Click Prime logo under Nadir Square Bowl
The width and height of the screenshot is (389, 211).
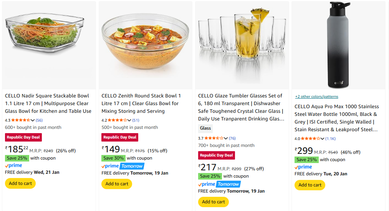(13, 166)
